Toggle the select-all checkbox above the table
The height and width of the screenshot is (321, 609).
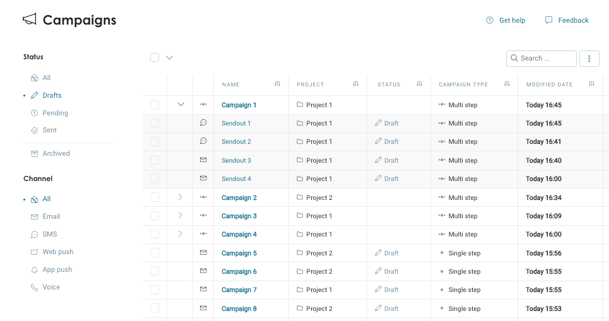[x=155, y=57]
